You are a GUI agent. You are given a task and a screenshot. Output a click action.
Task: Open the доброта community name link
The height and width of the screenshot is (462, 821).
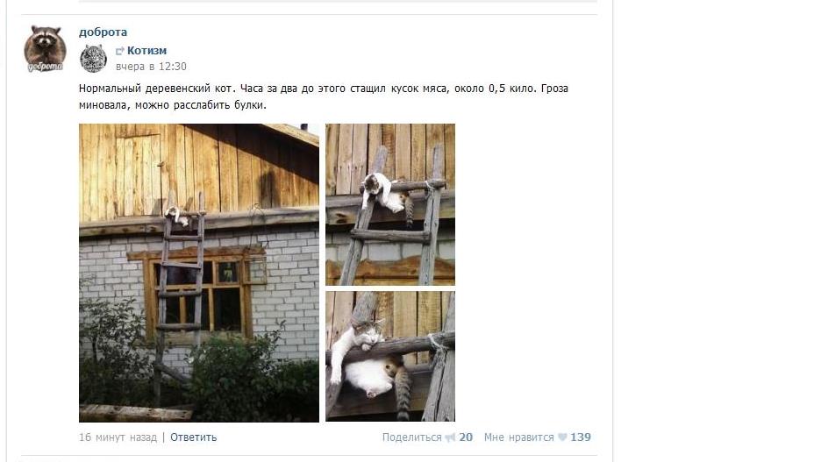(103, 32)
